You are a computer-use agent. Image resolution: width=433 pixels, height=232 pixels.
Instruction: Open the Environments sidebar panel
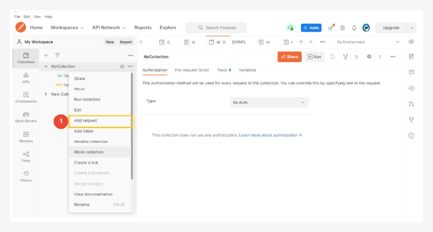[26, 98]
